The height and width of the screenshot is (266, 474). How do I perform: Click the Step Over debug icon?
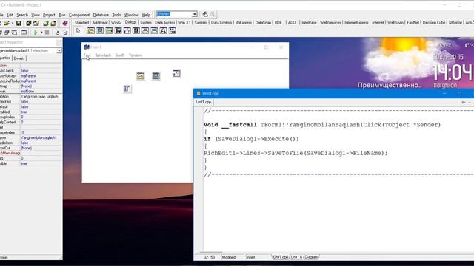coord(65,33)
